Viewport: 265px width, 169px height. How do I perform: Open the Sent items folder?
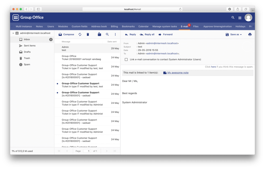click(x=32, y=46)
